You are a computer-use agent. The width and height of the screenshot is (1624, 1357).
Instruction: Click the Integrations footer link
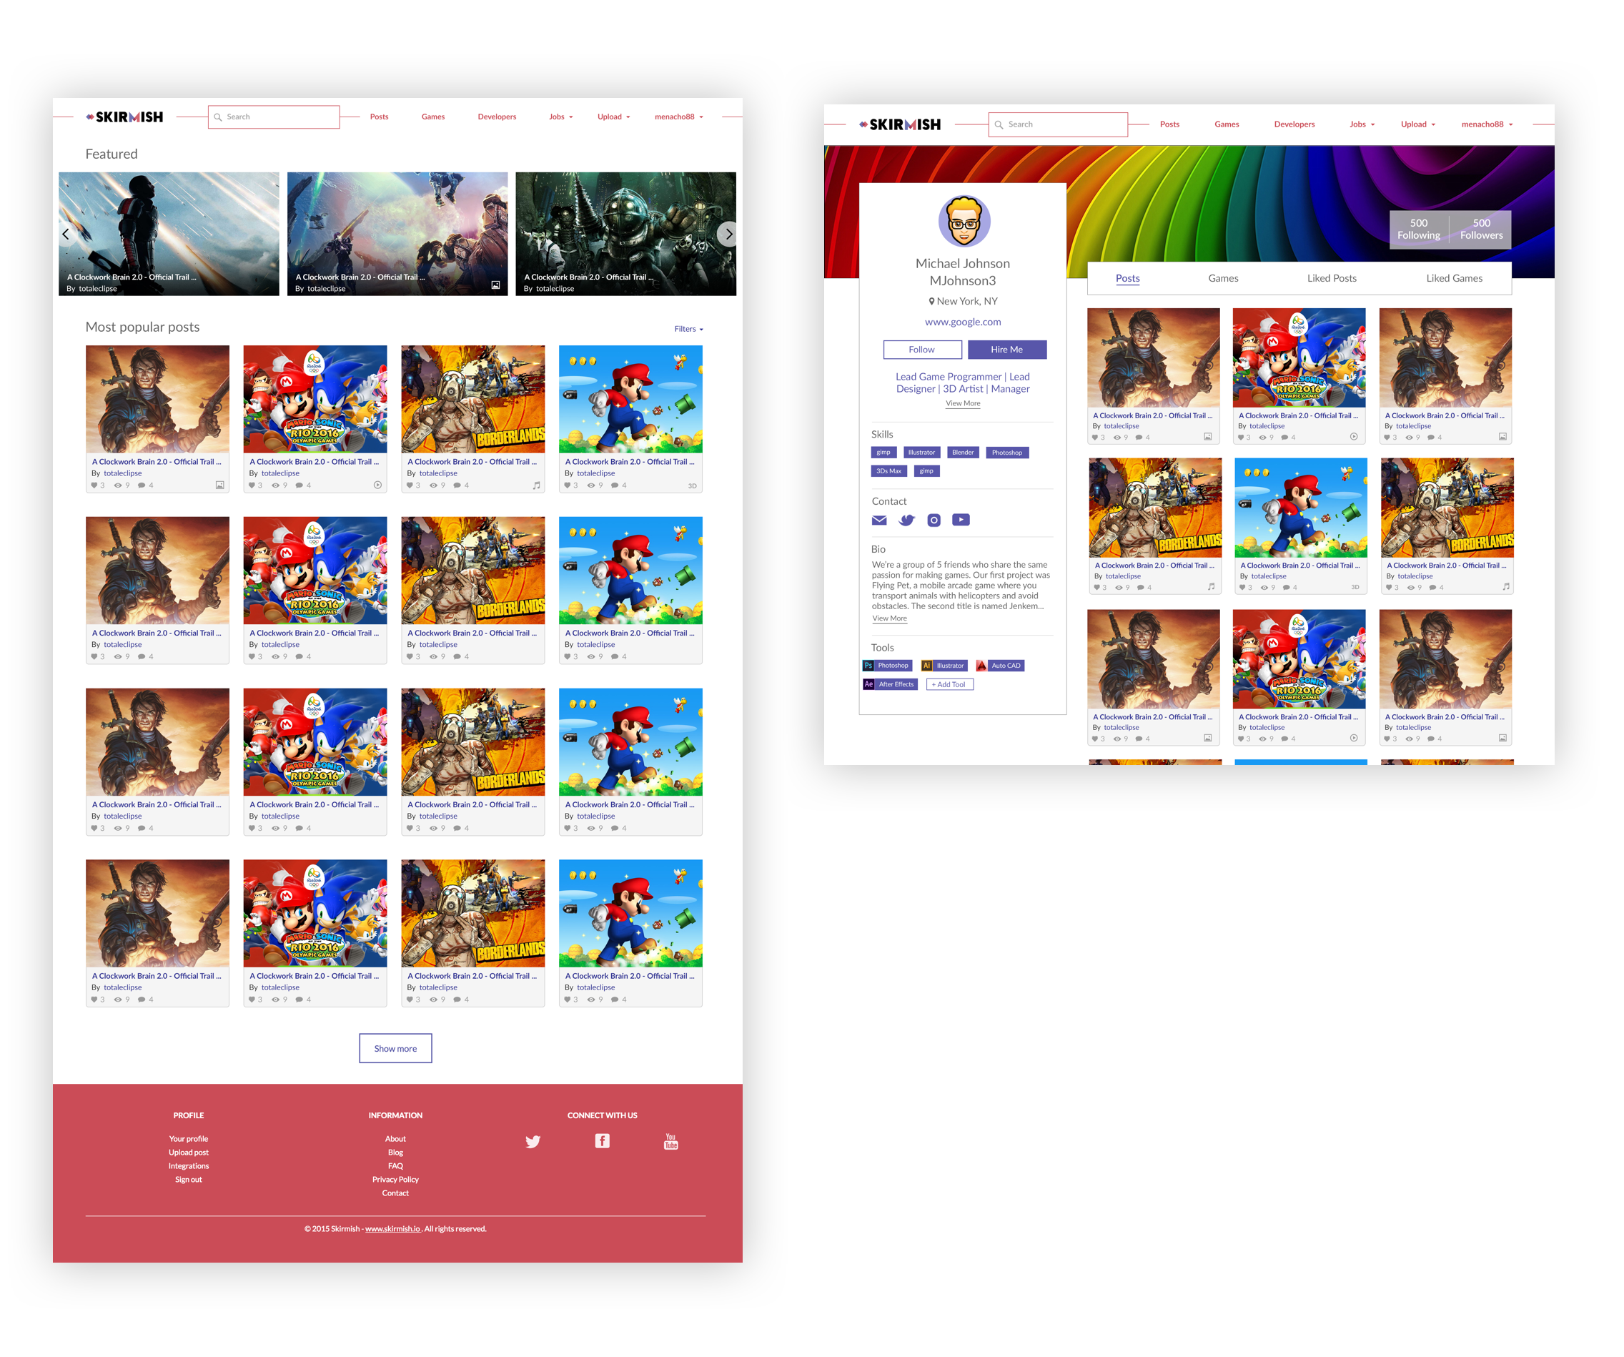pos(188,1166)
